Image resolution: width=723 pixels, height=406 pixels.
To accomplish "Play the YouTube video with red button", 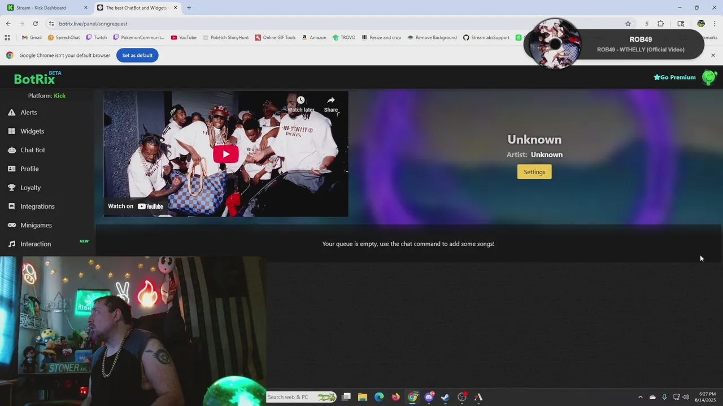I will [226, 154].
